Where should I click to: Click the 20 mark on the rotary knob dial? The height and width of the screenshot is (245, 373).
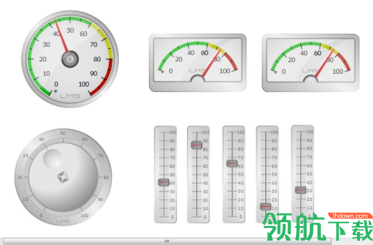click(20, 177)
